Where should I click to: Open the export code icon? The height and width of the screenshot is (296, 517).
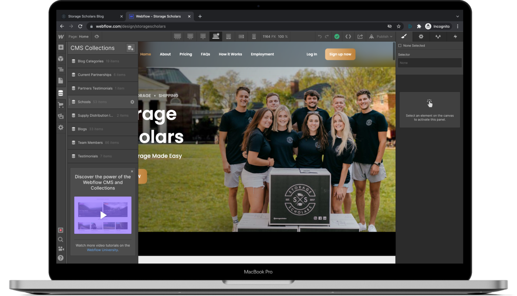point(348,36)
